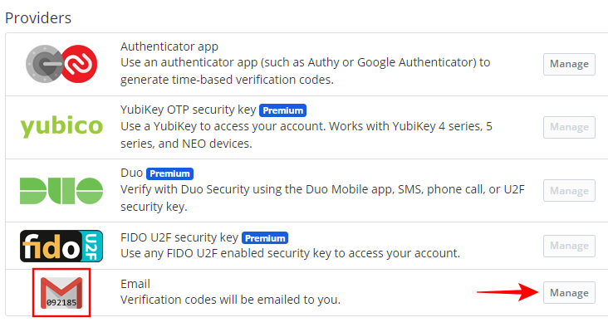The width and height of the screenshot is (608, 332).
Task: Click Premium badge beside Duo title
Action: 169,174
